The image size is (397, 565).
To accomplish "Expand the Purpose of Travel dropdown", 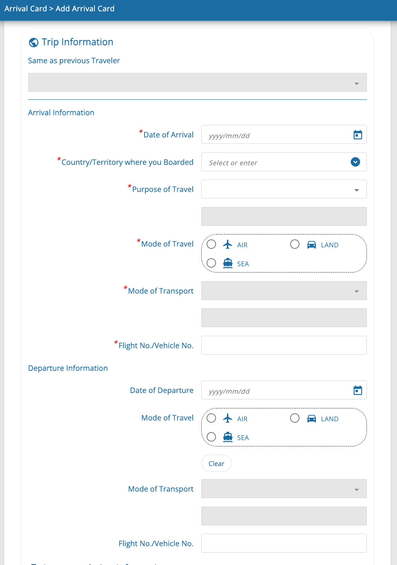I will pos(356,190).
